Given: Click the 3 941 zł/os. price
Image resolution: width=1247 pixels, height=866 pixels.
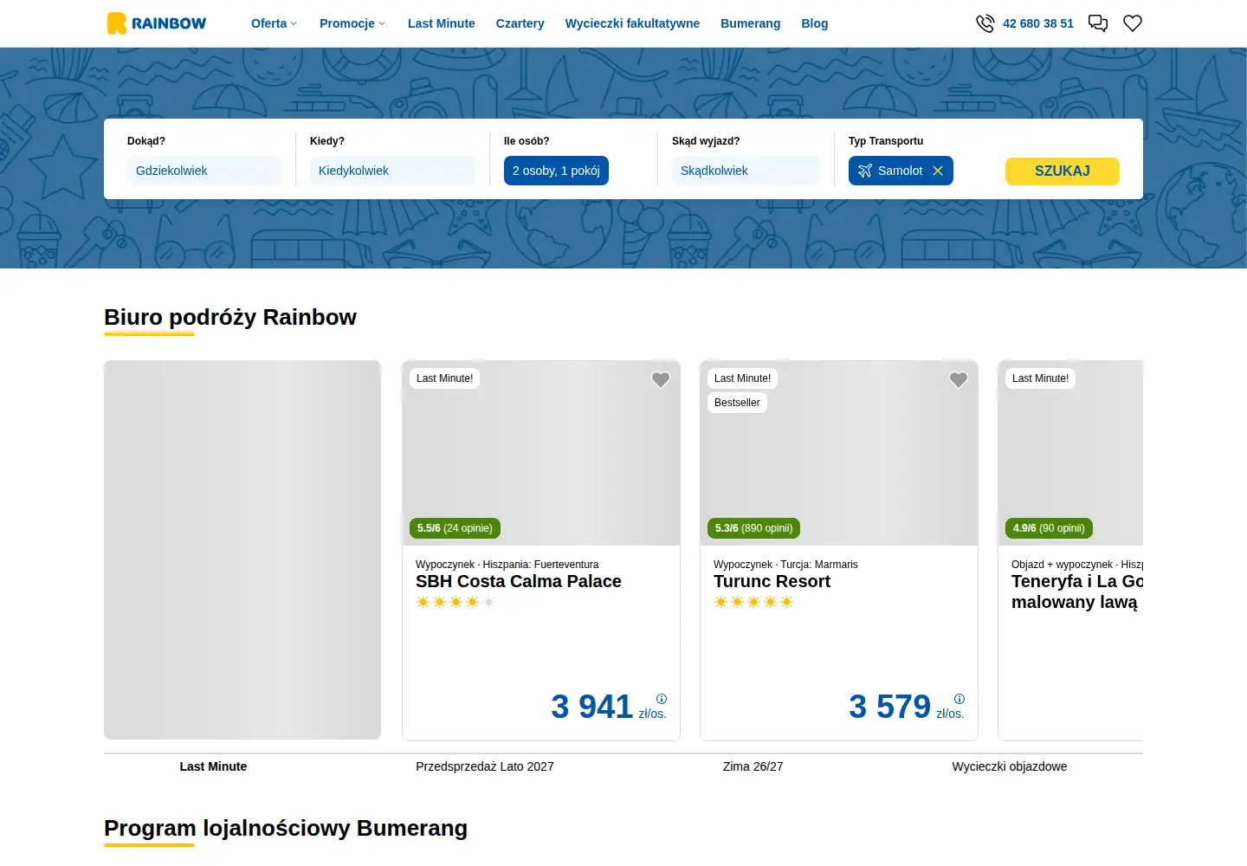Looking at the screenshot, I should click(609, 707).
